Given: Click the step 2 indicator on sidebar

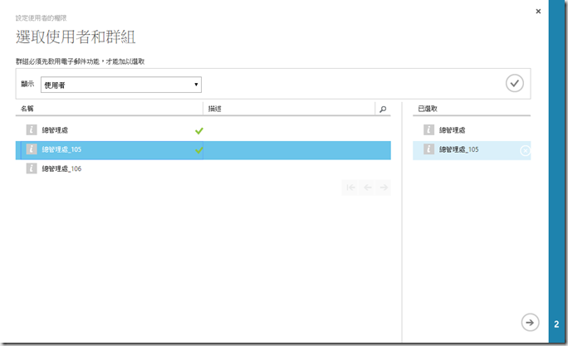Looking at the screenshot, I should pyautogui.click(x=556, y=324).
